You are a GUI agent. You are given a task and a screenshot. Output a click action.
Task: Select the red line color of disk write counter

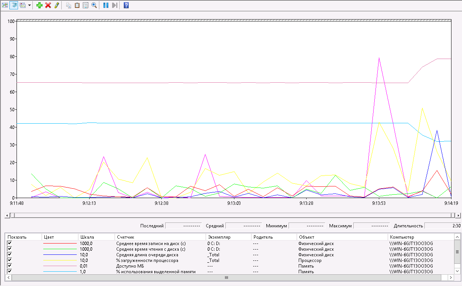tap(60, 244)
